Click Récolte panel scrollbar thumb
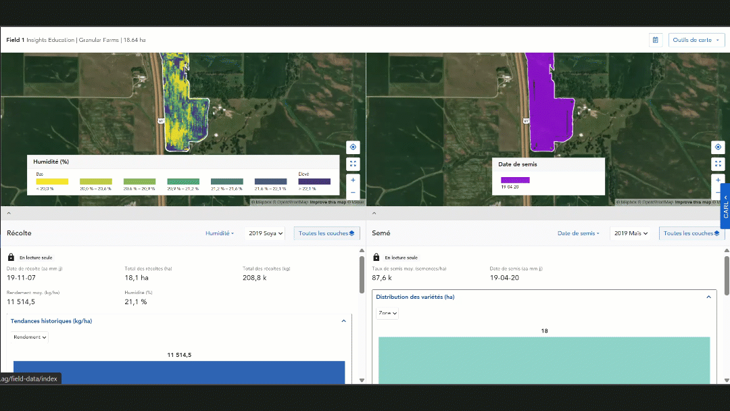730x411 pixels. tap(362, 274)
